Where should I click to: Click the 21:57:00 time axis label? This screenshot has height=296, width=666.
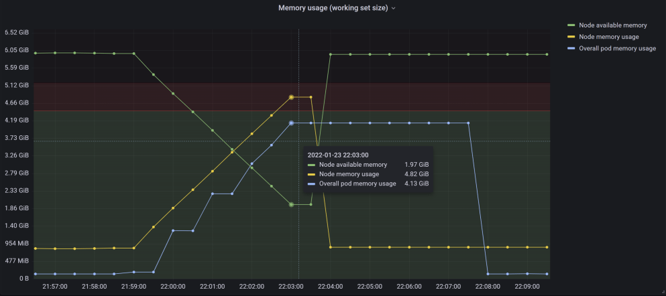click(x=55, y=286)
